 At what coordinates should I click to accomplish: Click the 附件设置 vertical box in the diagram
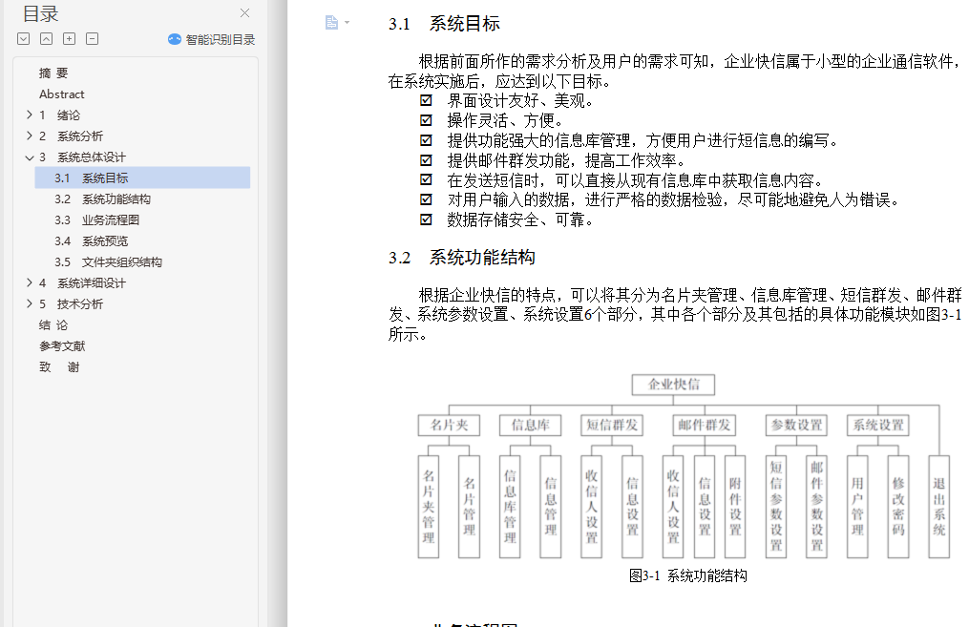click(735, 507)
